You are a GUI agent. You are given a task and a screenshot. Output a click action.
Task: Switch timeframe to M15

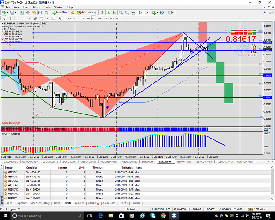point(81,18)
